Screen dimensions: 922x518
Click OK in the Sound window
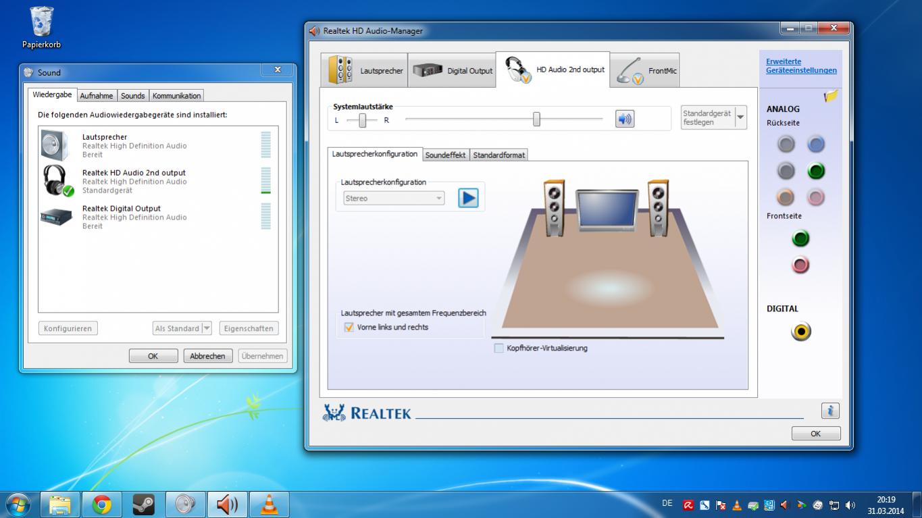(x=153, y=356)
